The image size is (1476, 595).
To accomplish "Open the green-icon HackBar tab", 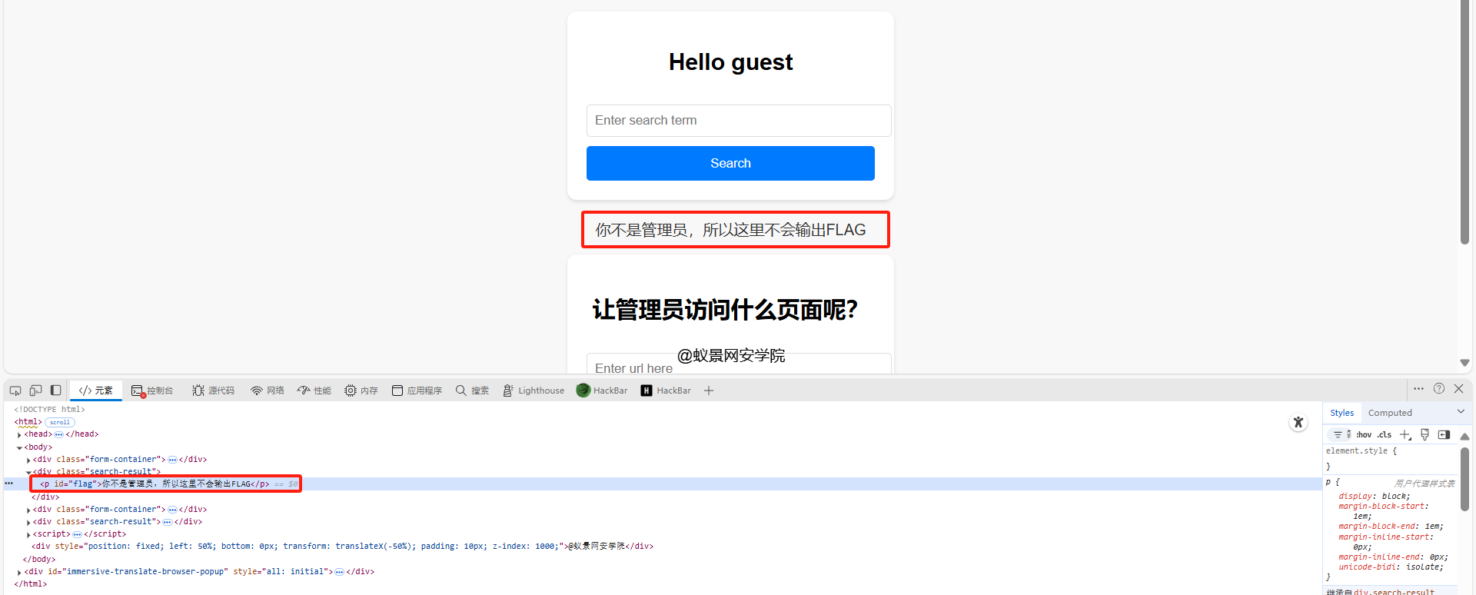I will click(602, 391).
